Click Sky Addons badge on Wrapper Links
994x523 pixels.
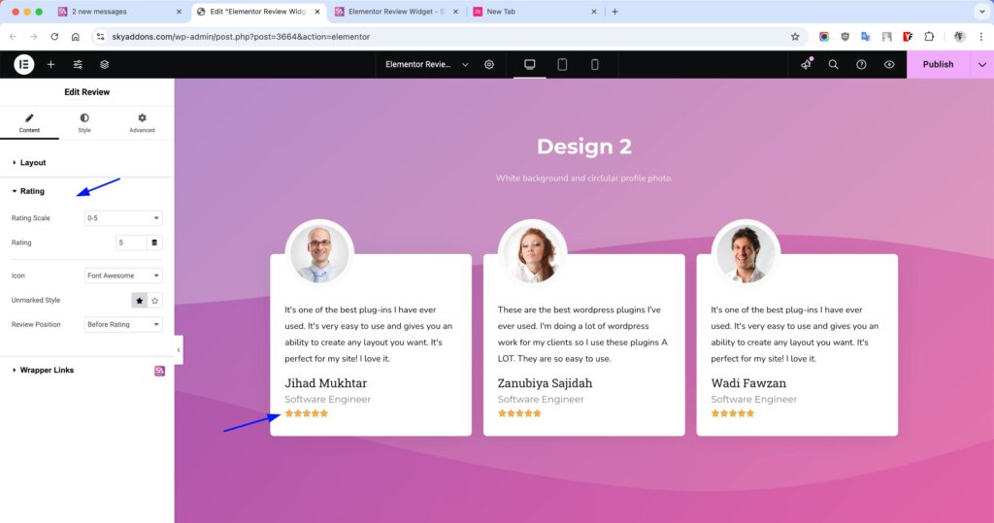click(160, 371)
